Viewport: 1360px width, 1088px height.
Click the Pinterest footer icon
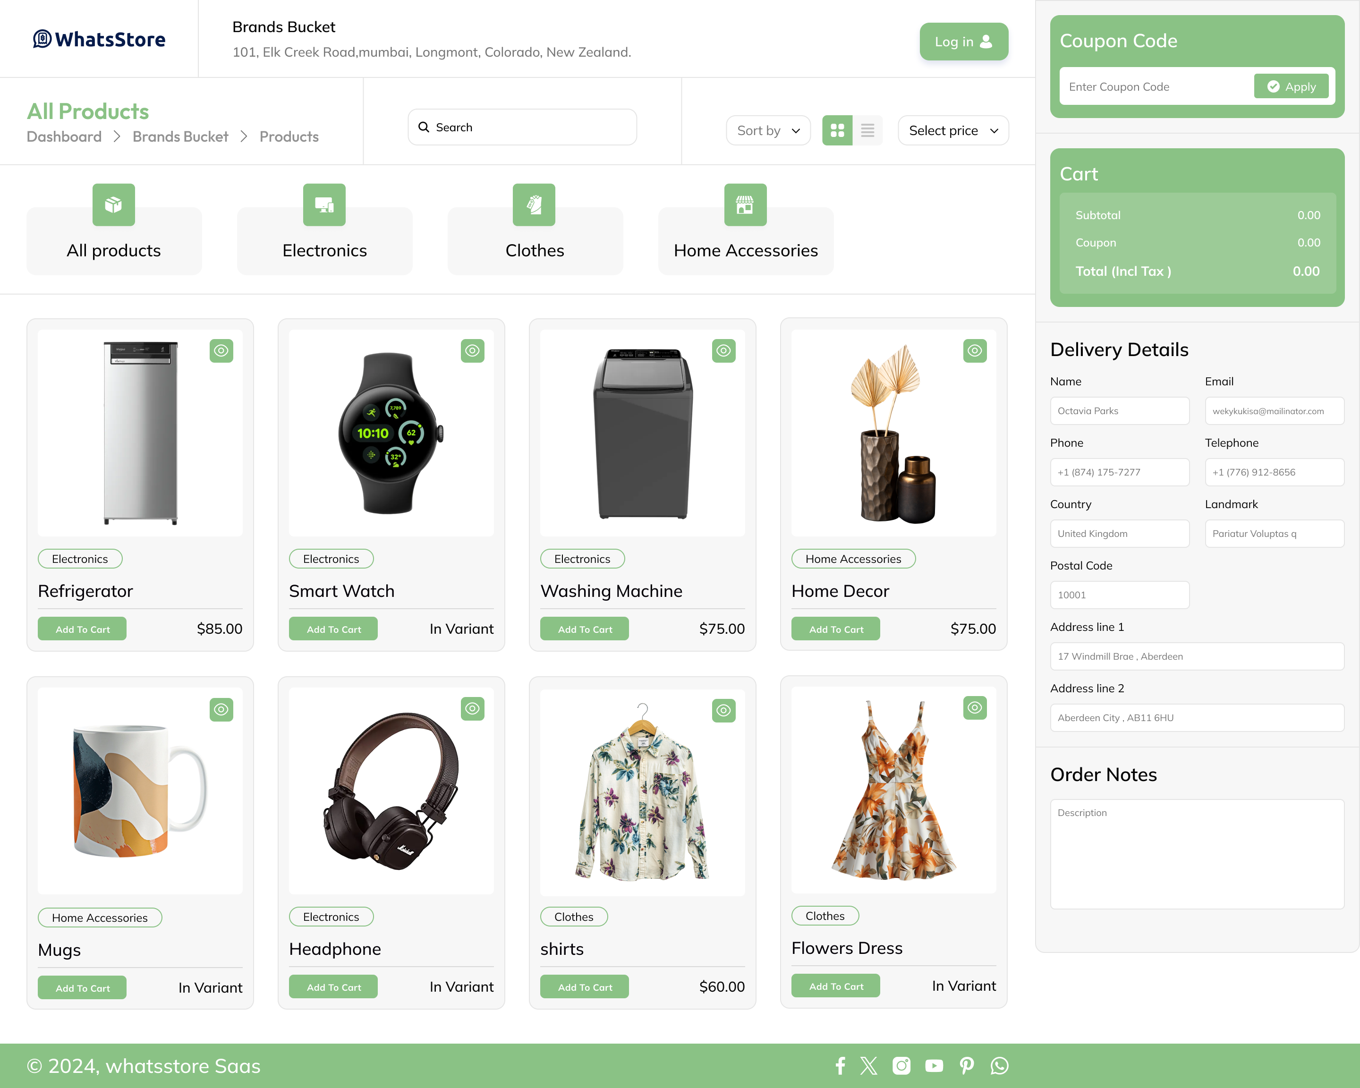[x=966, y=1066]
